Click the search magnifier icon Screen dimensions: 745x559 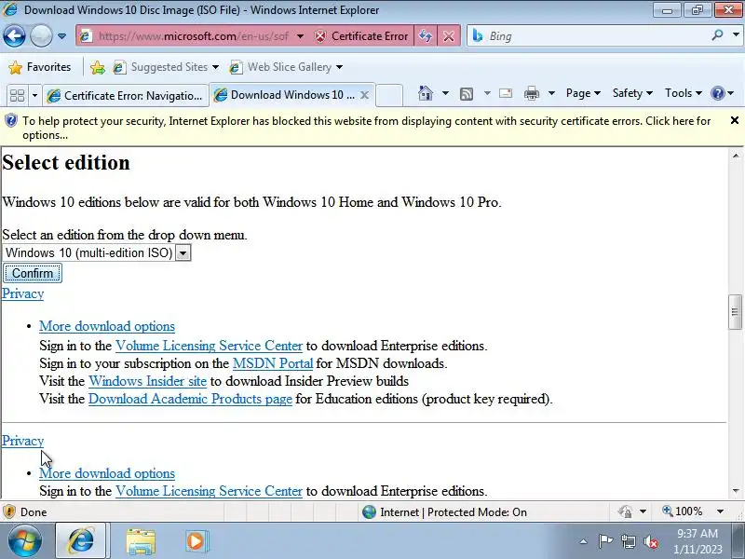717,35
